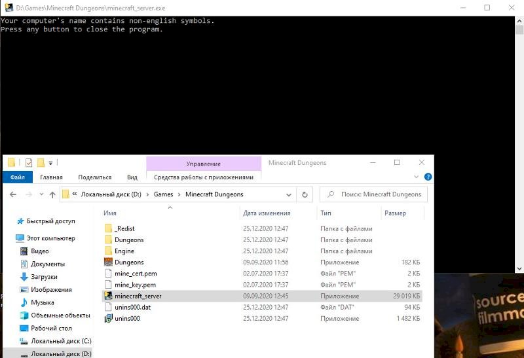This screenshot has height=358, width=524.
Task: Open the recent locations dropdown arrow
Action: click(x=41, y=194)
